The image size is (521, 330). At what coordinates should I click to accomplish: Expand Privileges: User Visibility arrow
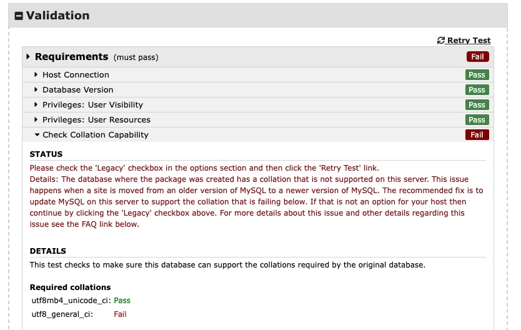[36, 104]
